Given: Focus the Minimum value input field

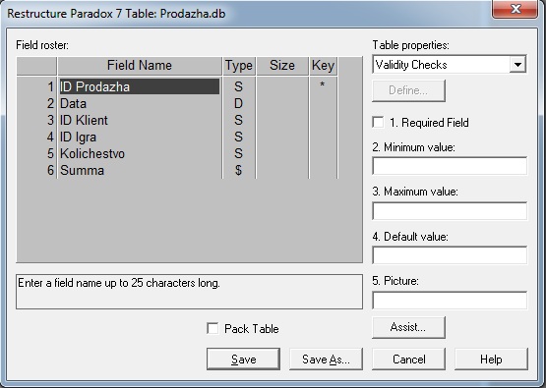Looking at the screenshot, I should point(450,165).
